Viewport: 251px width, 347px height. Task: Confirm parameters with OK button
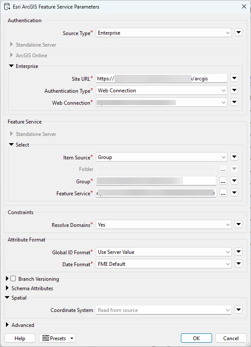coord(196,338)
